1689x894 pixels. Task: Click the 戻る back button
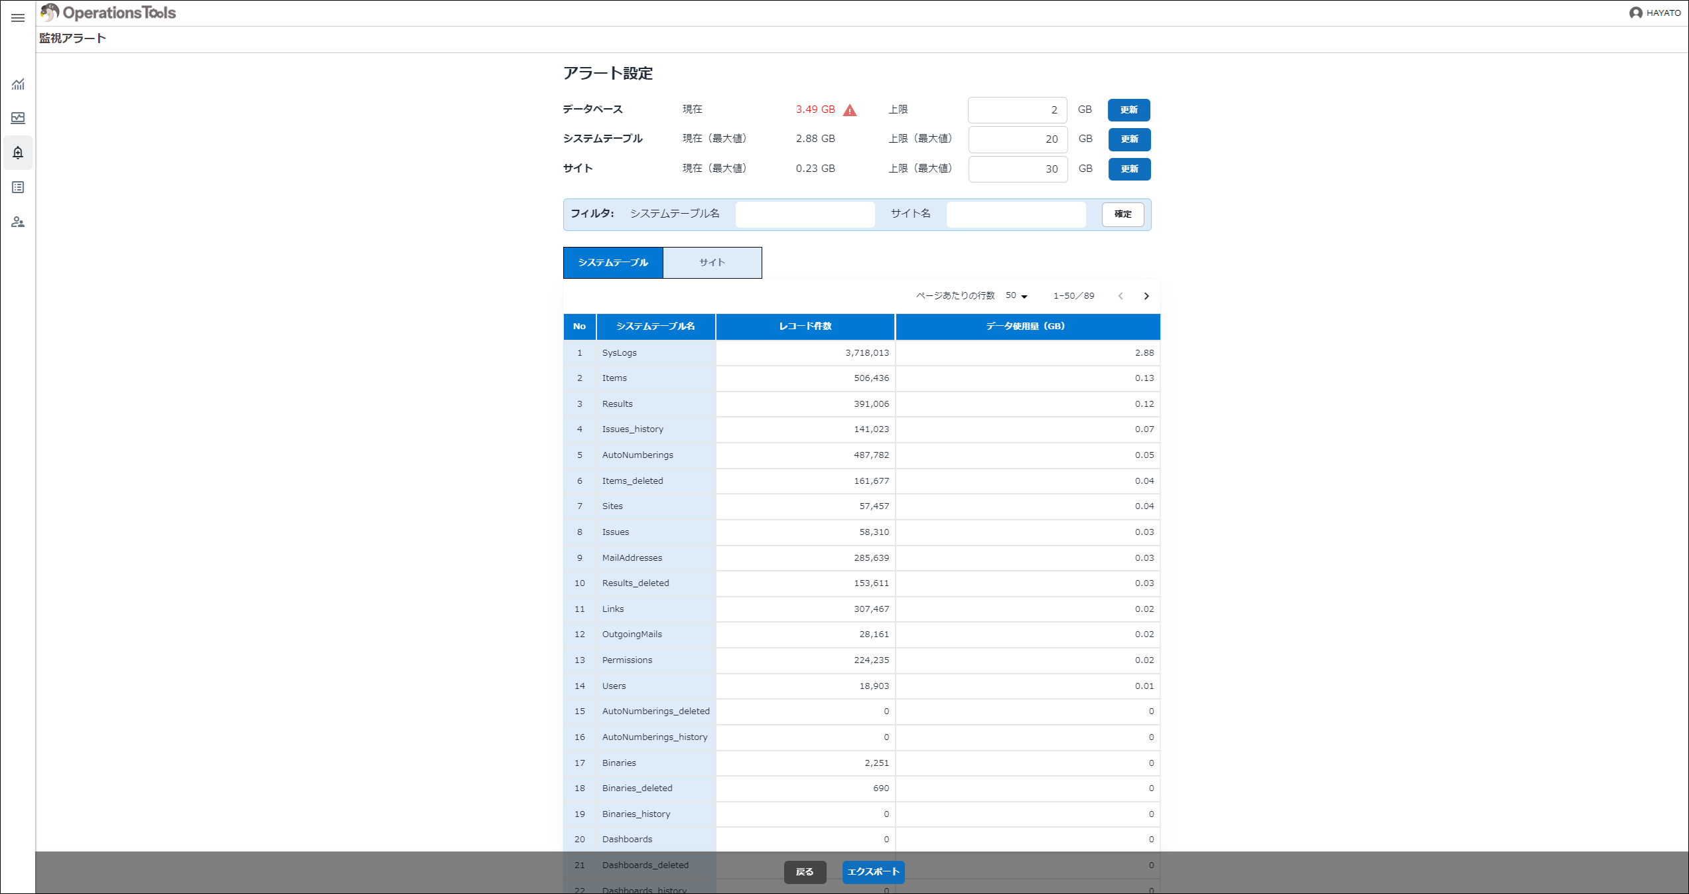805,872
